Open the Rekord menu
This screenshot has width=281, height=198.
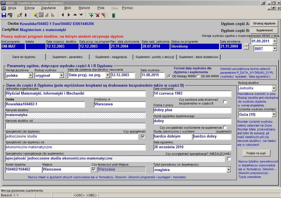tap(84, 8)
